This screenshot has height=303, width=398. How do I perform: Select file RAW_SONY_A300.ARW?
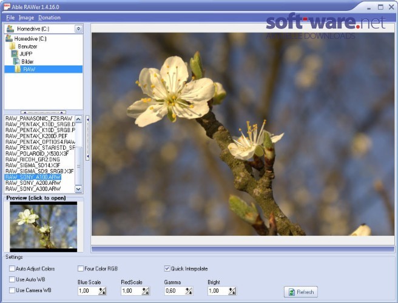[33, 189]
